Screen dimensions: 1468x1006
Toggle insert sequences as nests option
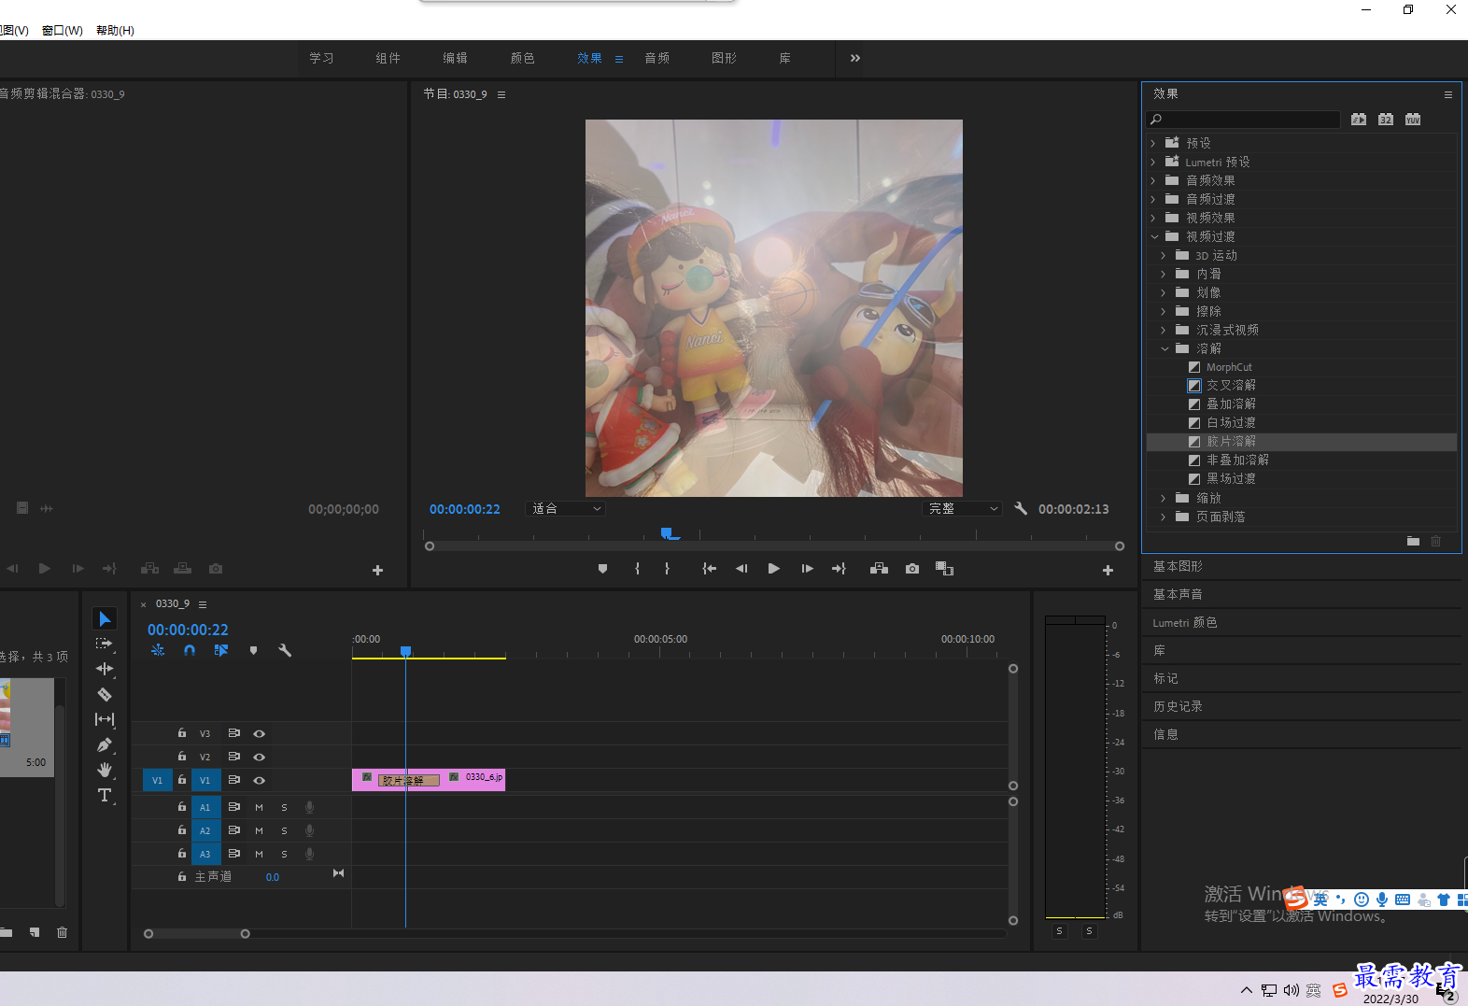(158, 650)
